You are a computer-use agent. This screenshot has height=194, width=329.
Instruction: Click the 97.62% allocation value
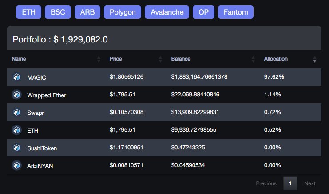tap(274, 77)
